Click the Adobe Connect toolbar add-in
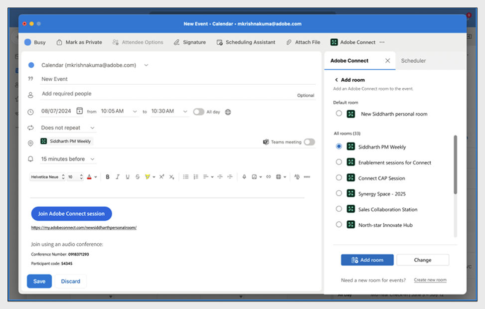485x309 pixels. 353,42
